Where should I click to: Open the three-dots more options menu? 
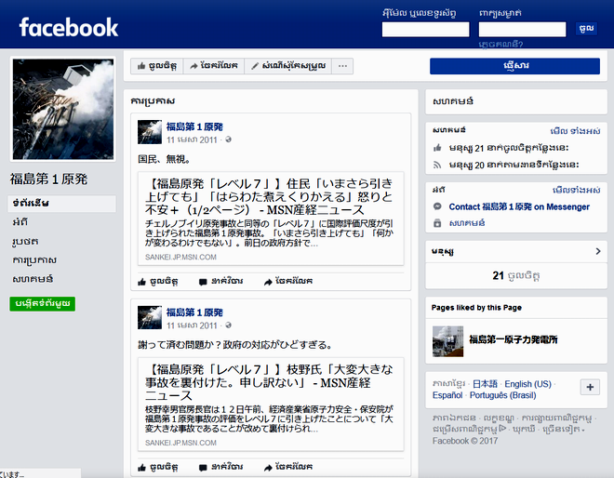click(x=342, y=66)
